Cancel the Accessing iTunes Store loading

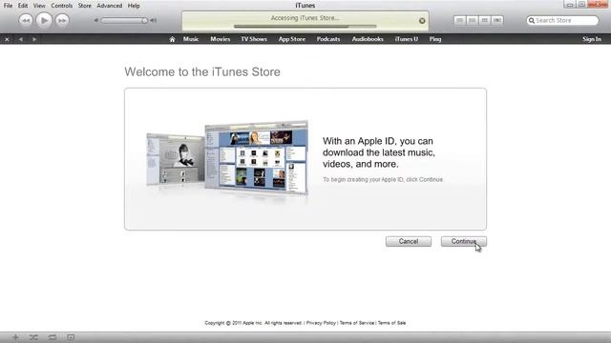pos(422,21)
